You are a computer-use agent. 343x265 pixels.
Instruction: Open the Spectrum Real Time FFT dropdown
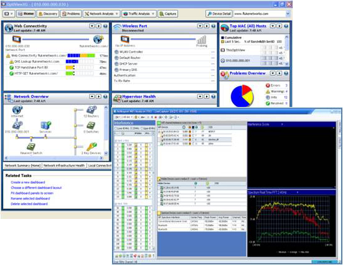[x=298, y=192]
